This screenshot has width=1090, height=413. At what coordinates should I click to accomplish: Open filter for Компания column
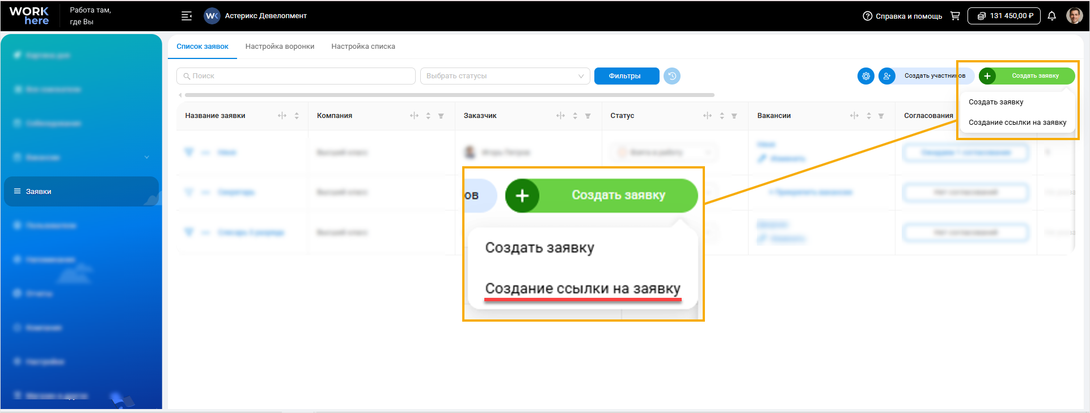tap(441, 116)
